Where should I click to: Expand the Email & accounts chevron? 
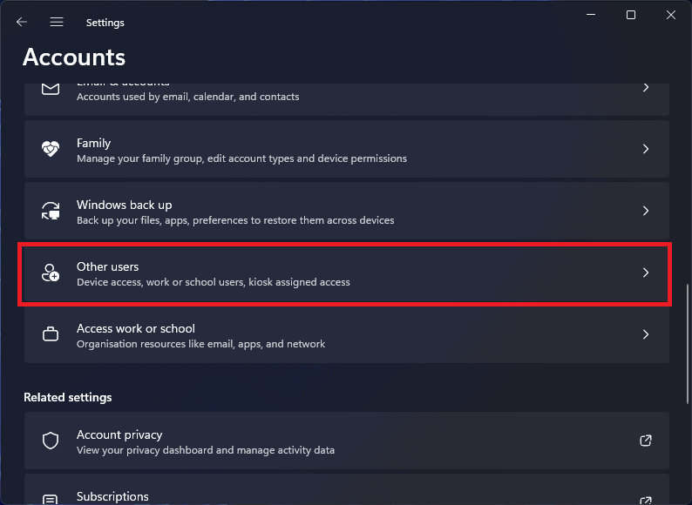(646, 88)
